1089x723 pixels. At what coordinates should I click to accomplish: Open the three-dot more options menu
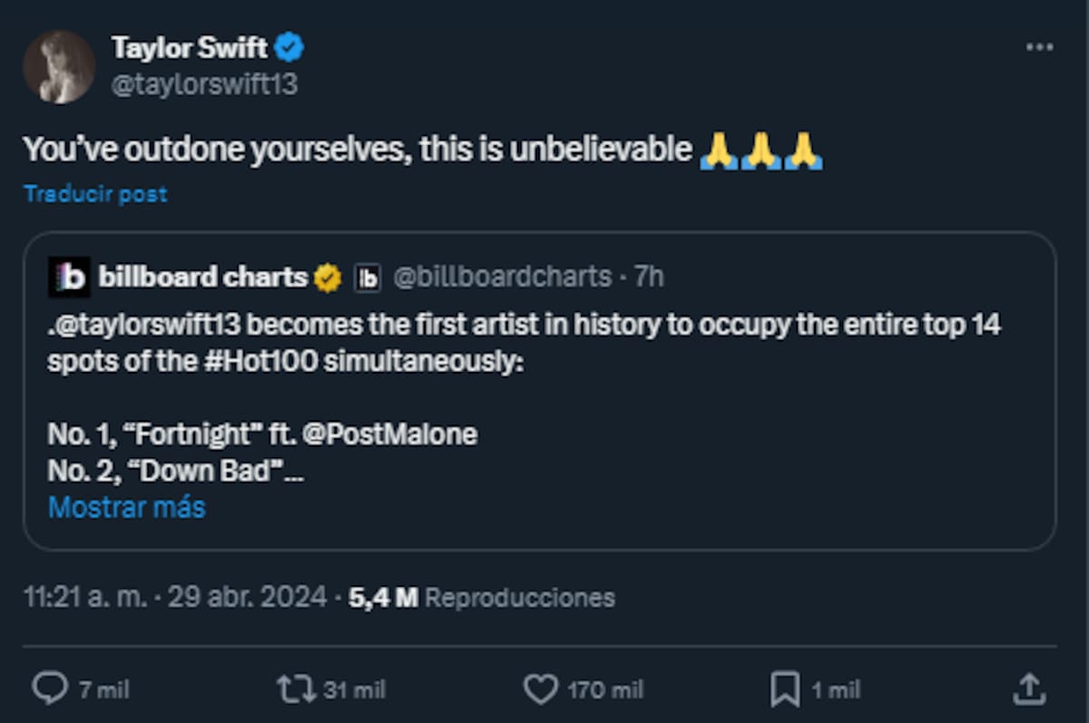(x=1038, y=47)
